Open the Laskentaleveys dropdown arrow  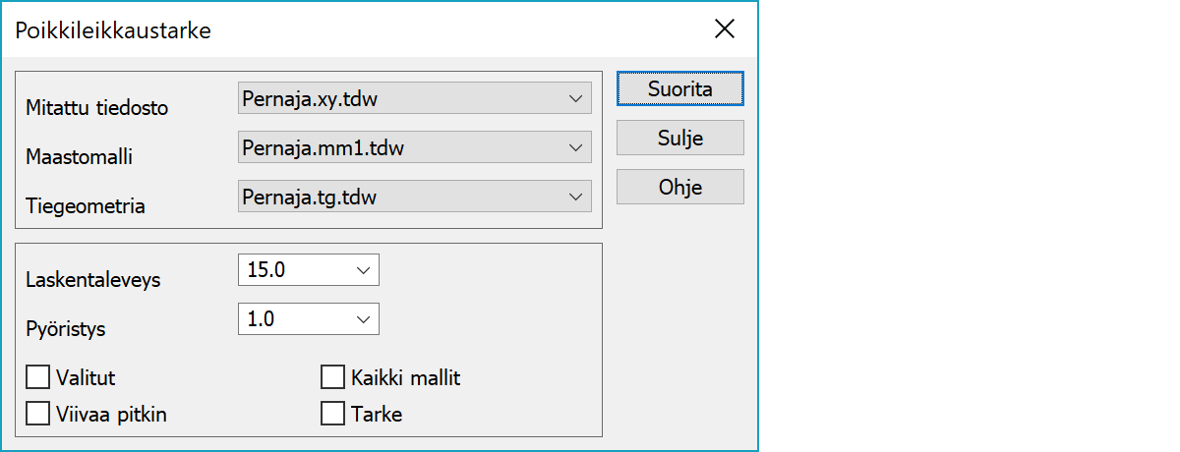pos(363,270)
